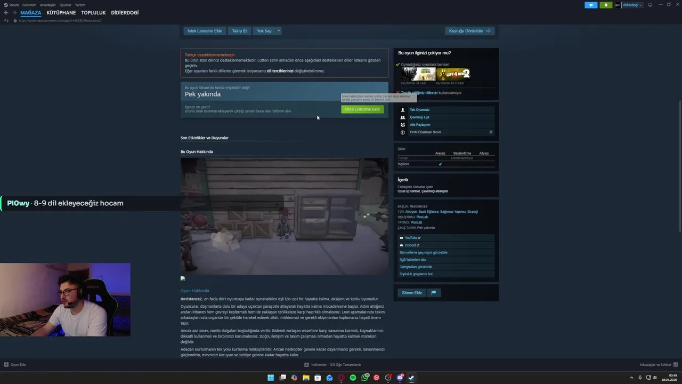The height and width of the screenshot is (384, 682).
Task: Click the lock icon beside the URL
Action: (15, 20)
